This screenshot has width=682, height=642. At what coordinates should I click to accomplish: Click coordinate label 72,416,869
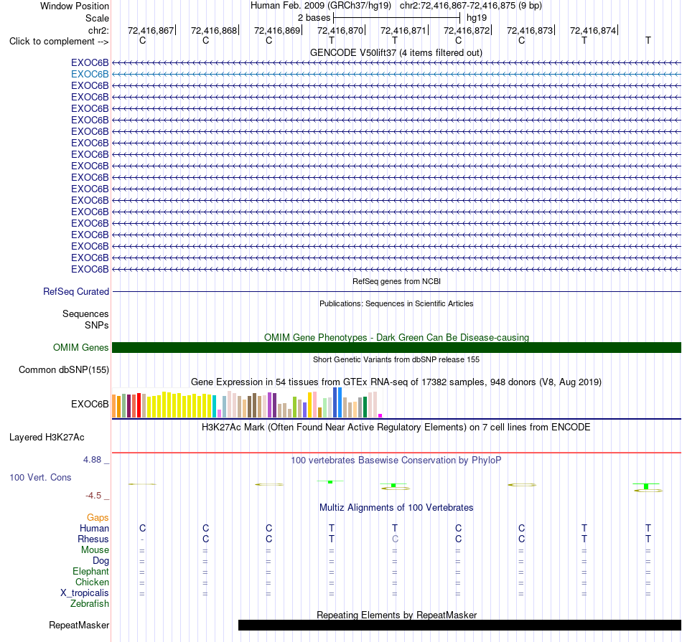(x=277, y=30)
